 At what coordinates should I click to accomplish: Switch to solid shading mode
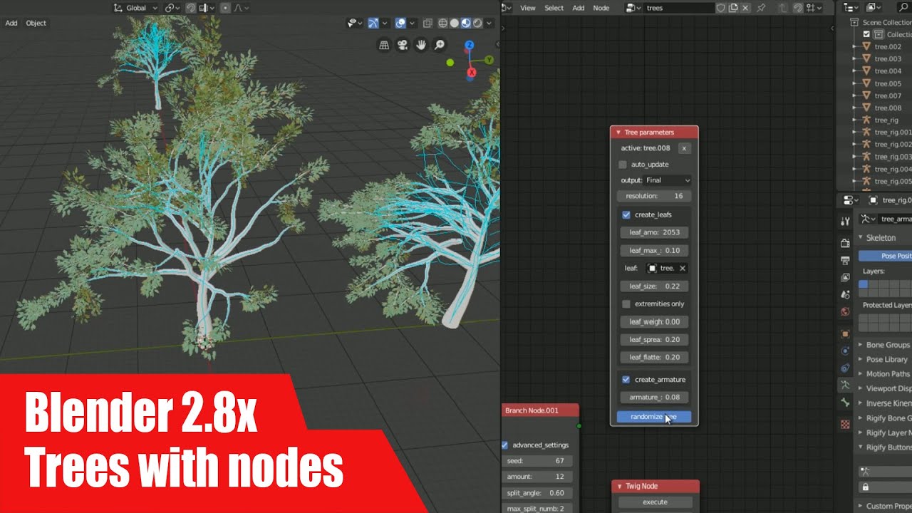[455, 23]
